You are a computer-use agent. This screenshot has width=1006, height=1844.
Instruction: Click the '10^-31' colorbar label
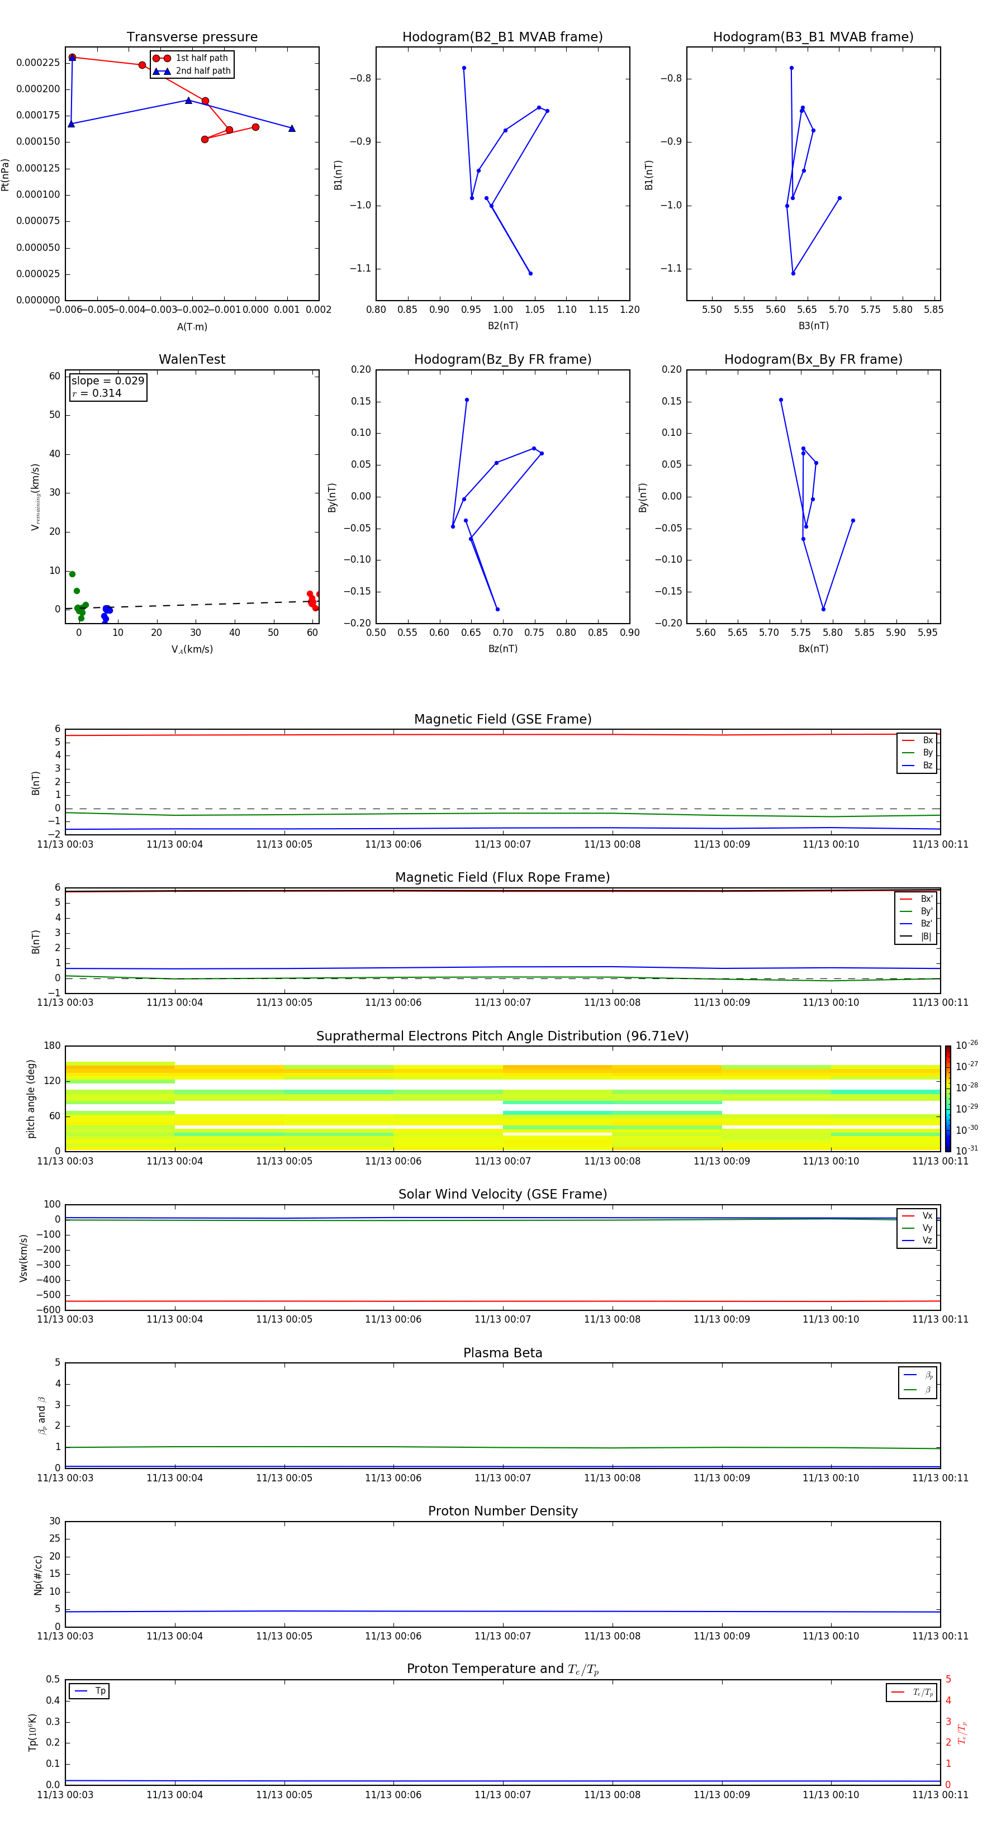(x=967, y=1151)
